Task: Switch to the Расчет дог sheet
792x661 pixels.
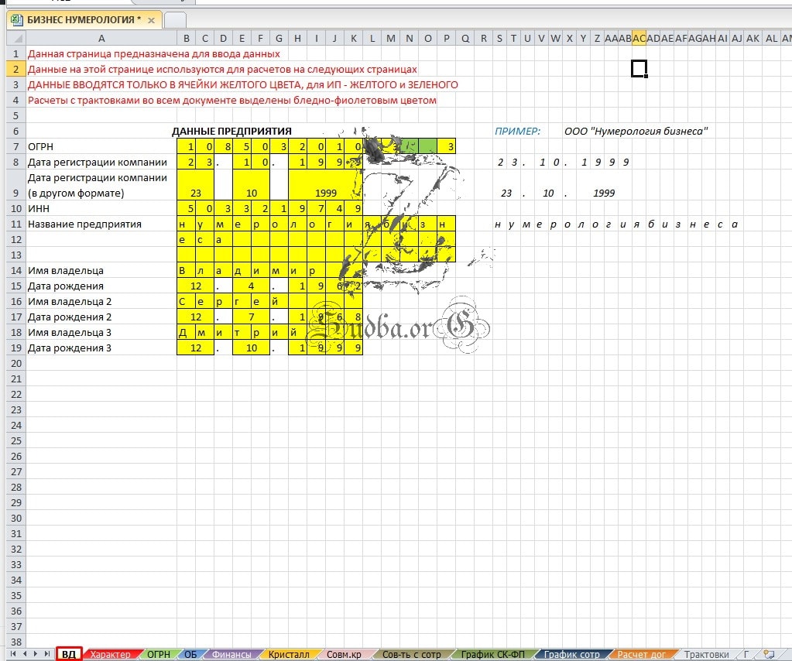Action: (641, 655)
